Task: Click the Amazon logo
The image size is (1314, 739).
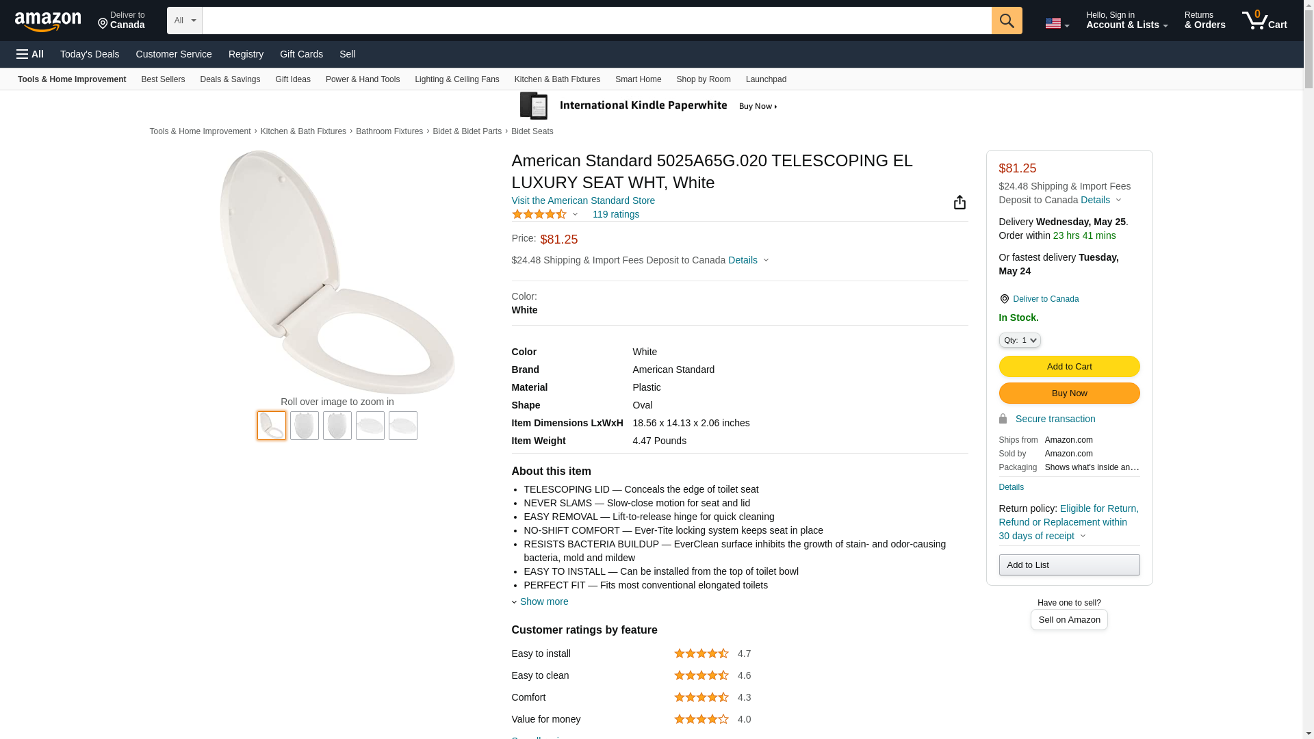Action: click(48, 21)
